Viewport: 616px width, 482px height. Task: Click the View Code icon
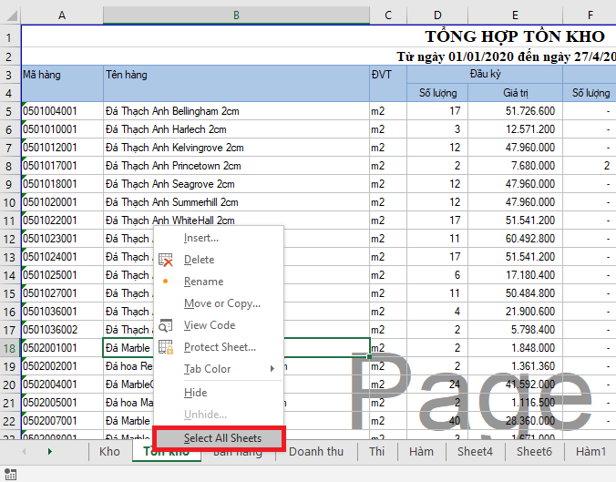[166, 325]
